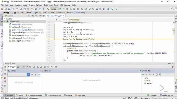Click the Undo arrow icon
The height and width of the screenshot is (99, 177).
click(13, 9)
